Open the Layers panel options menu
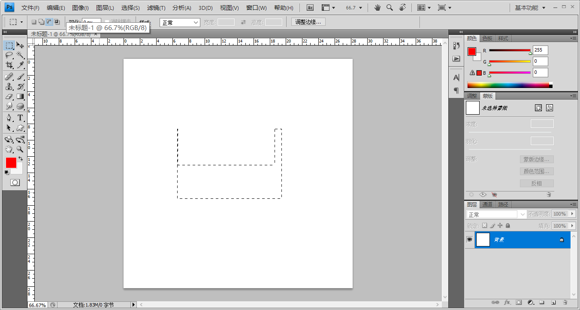 [x=573, y=205]
